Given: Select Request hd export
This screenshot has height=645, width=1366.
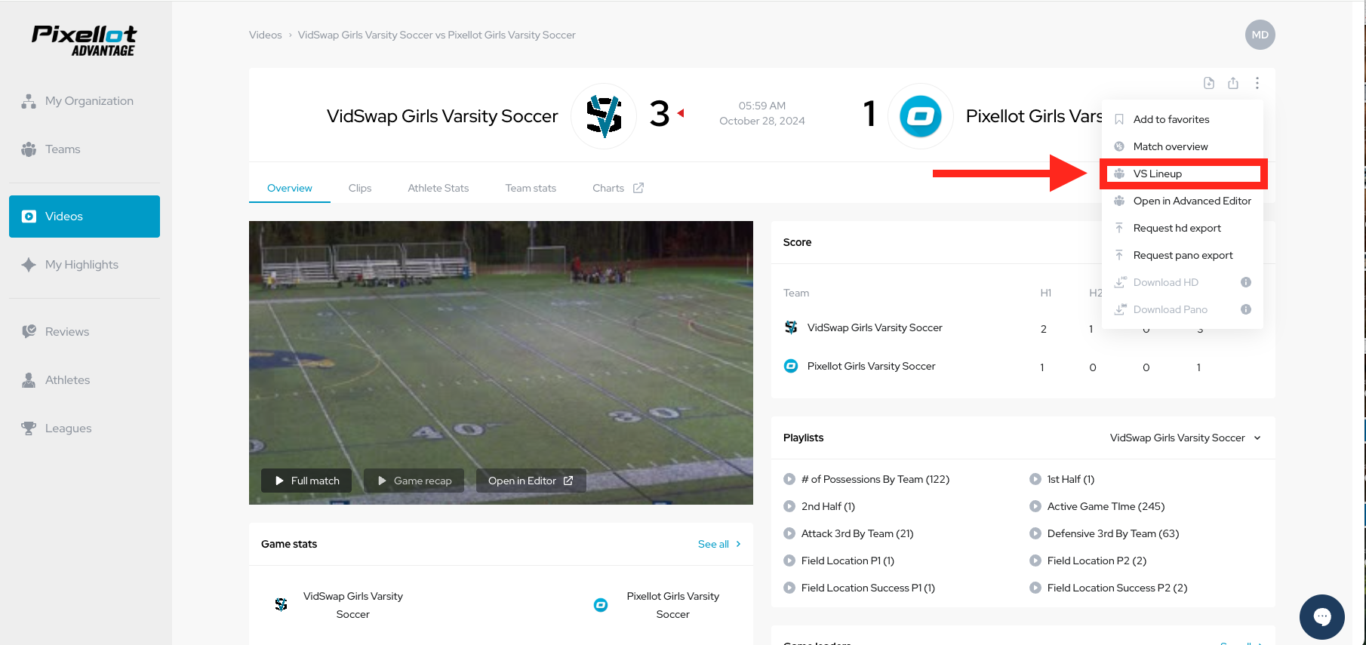Looking at the screenshot, I should 1183,228.
